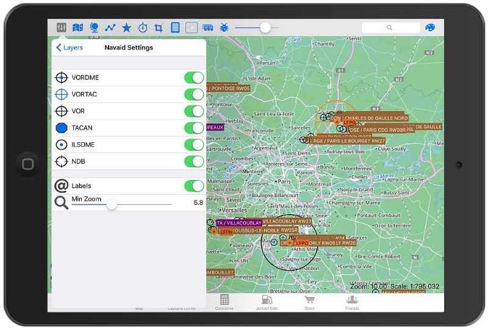Go back to Layers
This screenshot has width=488, height=330.
click(70, 48)
